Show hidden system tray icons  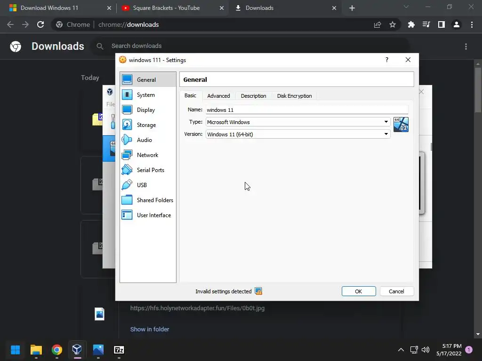coord(401,350)
